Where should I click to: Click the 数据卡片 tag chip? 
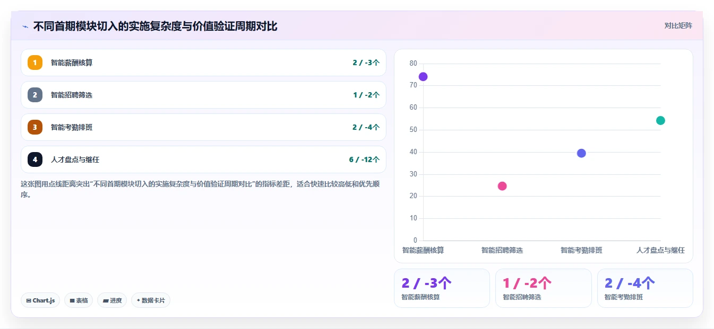click(151, 300)
